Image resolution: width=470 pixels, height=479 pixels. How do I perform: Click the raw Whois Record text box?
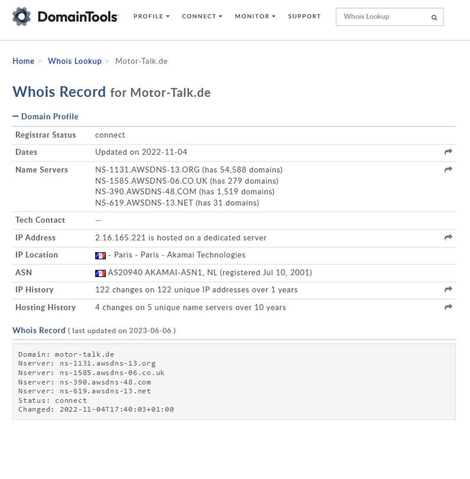click(234, 381)
